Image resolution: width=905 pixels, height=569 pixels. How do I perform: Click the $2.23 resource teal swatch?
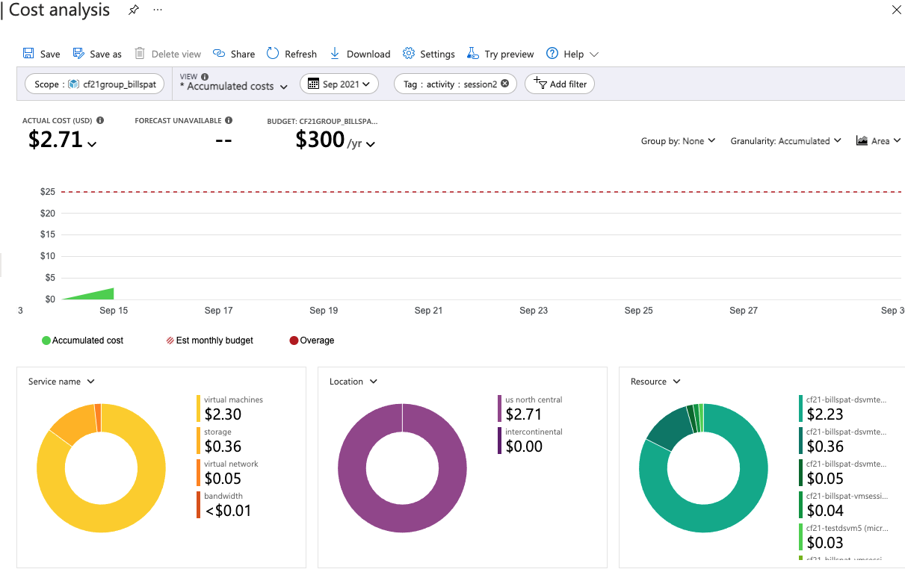point(801,408)
